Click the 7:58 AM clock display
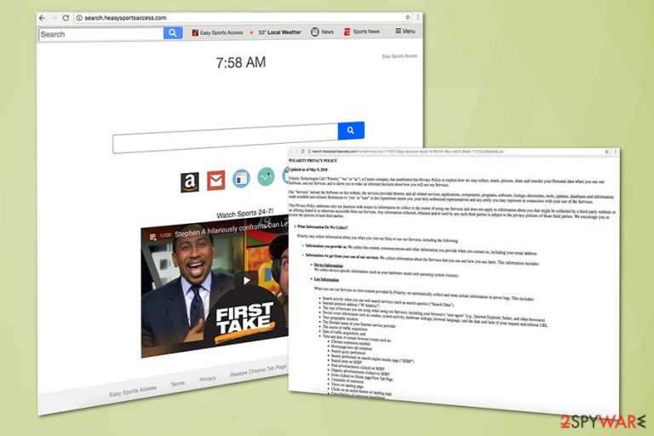Viewport: 654px width, 436px height. tap(241, 62)
